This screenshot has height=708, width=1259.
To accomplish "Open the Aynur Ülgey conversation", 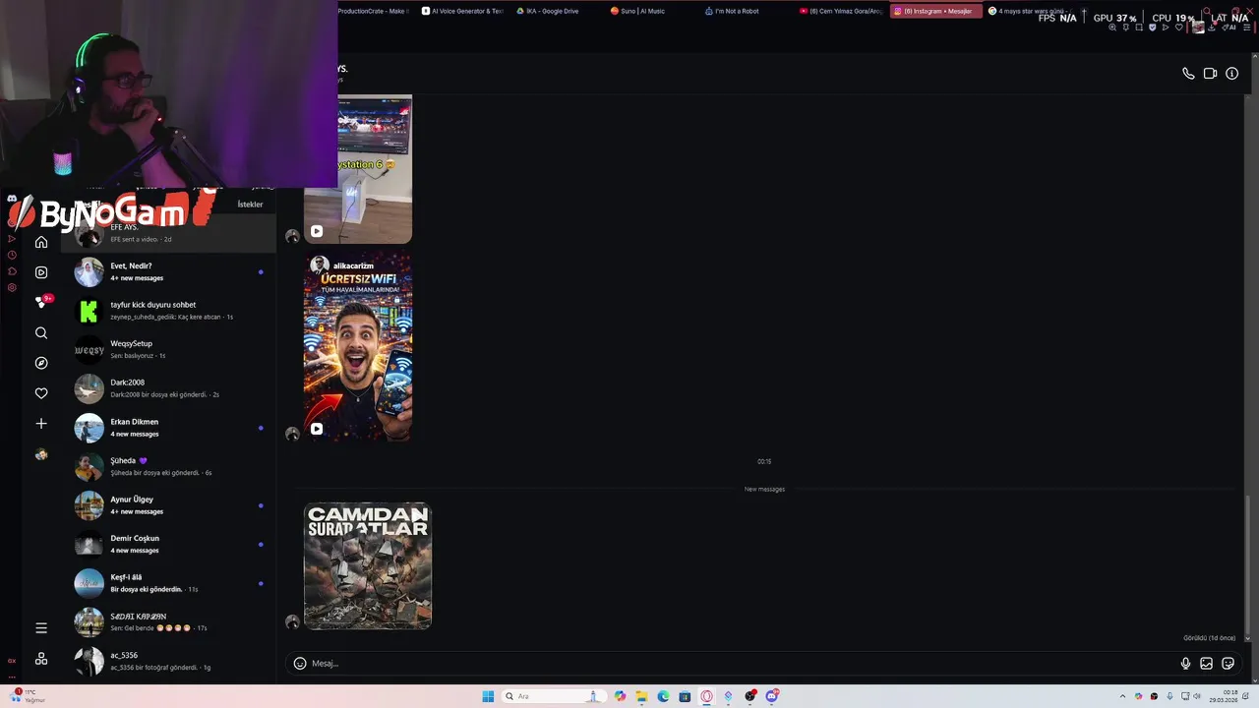I will coord(168,505).
